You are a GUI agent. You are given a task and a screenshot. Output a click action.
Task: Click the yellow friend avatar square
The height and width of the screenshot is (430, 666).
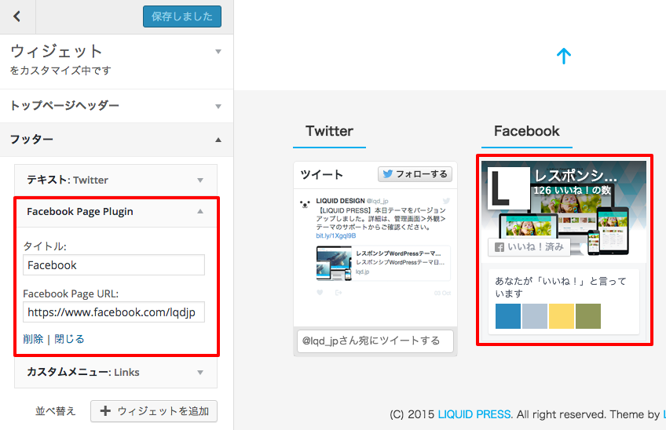pos(562,316)
